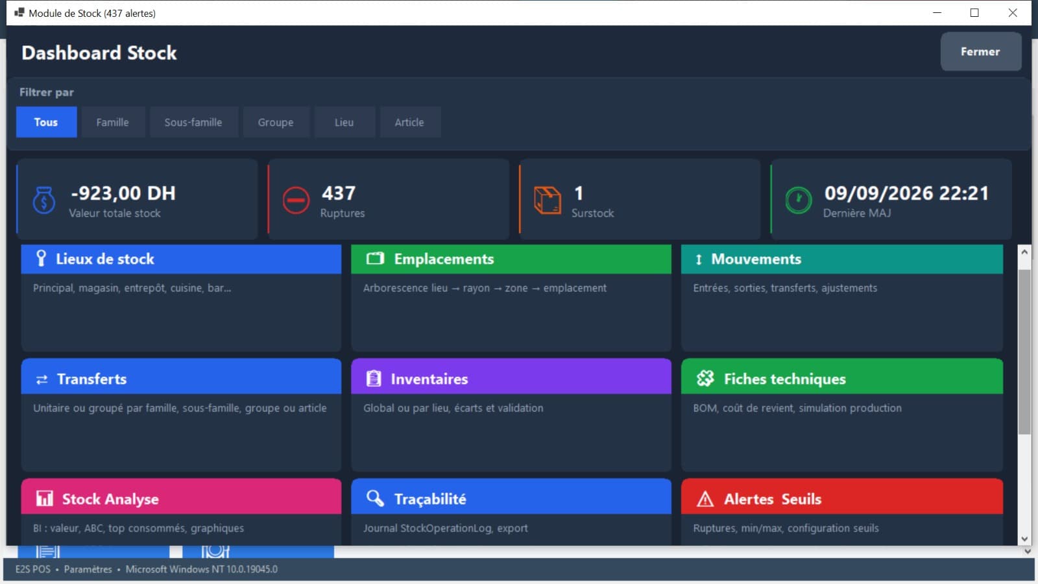1038x584 pixels.
Task: Click the module list scrollbar thumb
Action: (x=1024, y=352)
